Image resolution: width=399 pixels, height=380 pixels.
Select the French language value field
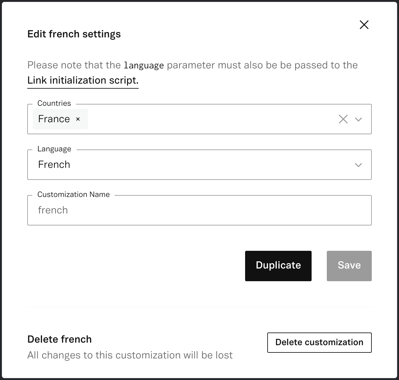click(x=190, y=165)
